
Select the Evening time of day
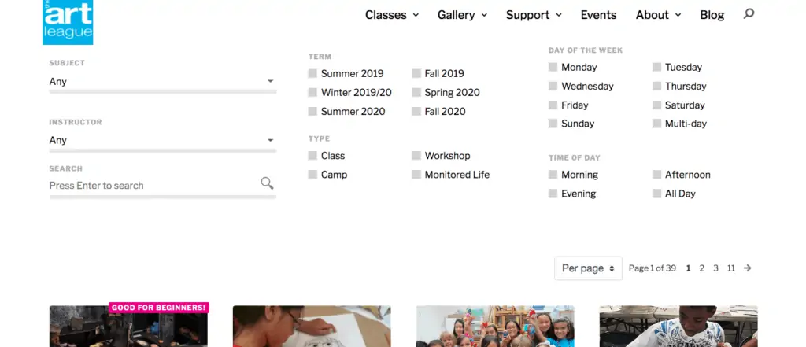[x=553, y=194]
